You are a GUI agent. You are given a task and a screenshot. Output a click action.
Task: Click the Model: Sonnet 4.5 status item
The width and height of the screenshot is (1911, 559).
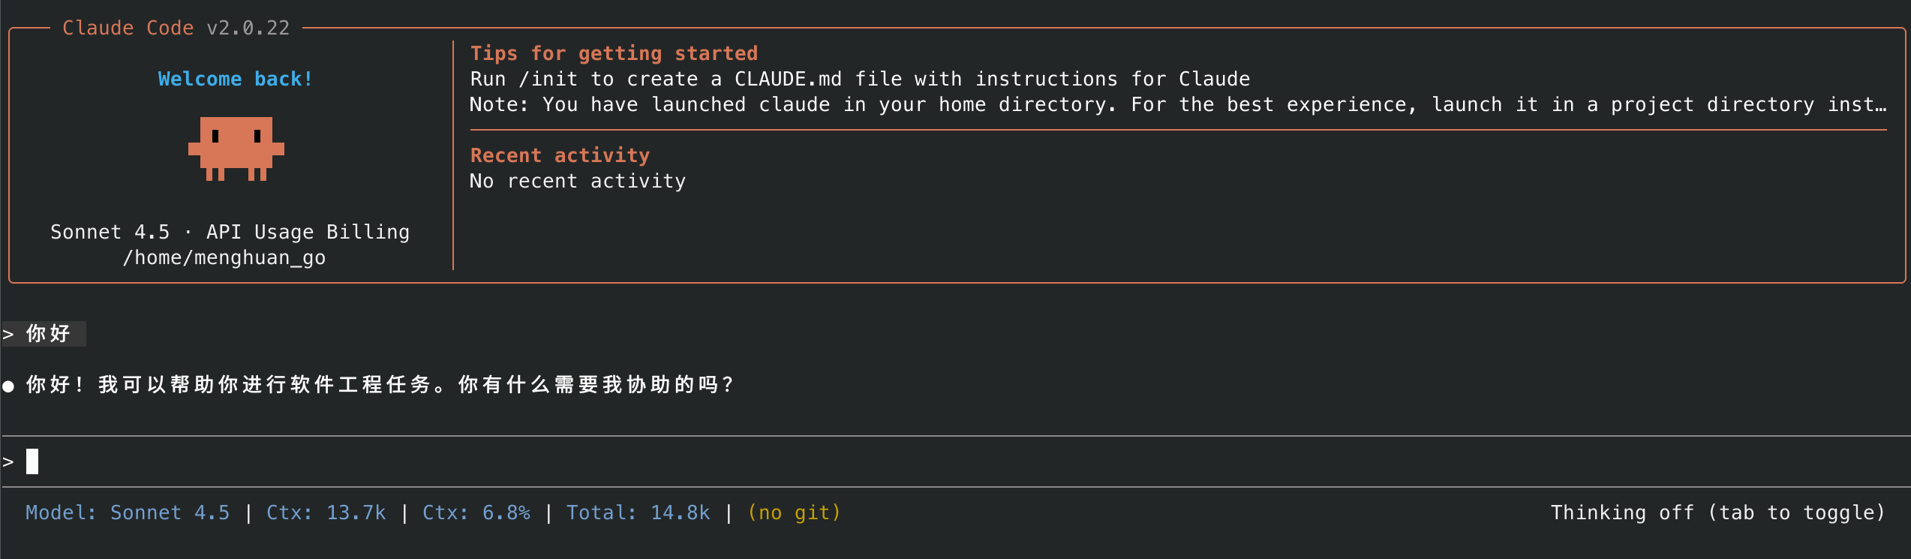click(128, 512)
